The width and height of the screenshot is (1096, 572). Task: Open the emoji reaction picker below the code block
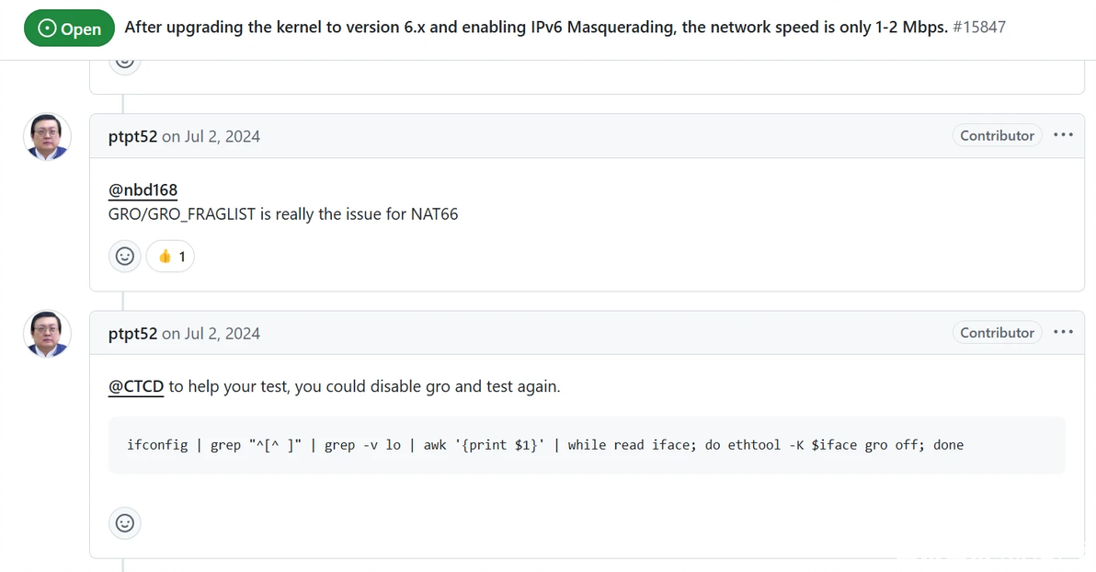point(125,523)
